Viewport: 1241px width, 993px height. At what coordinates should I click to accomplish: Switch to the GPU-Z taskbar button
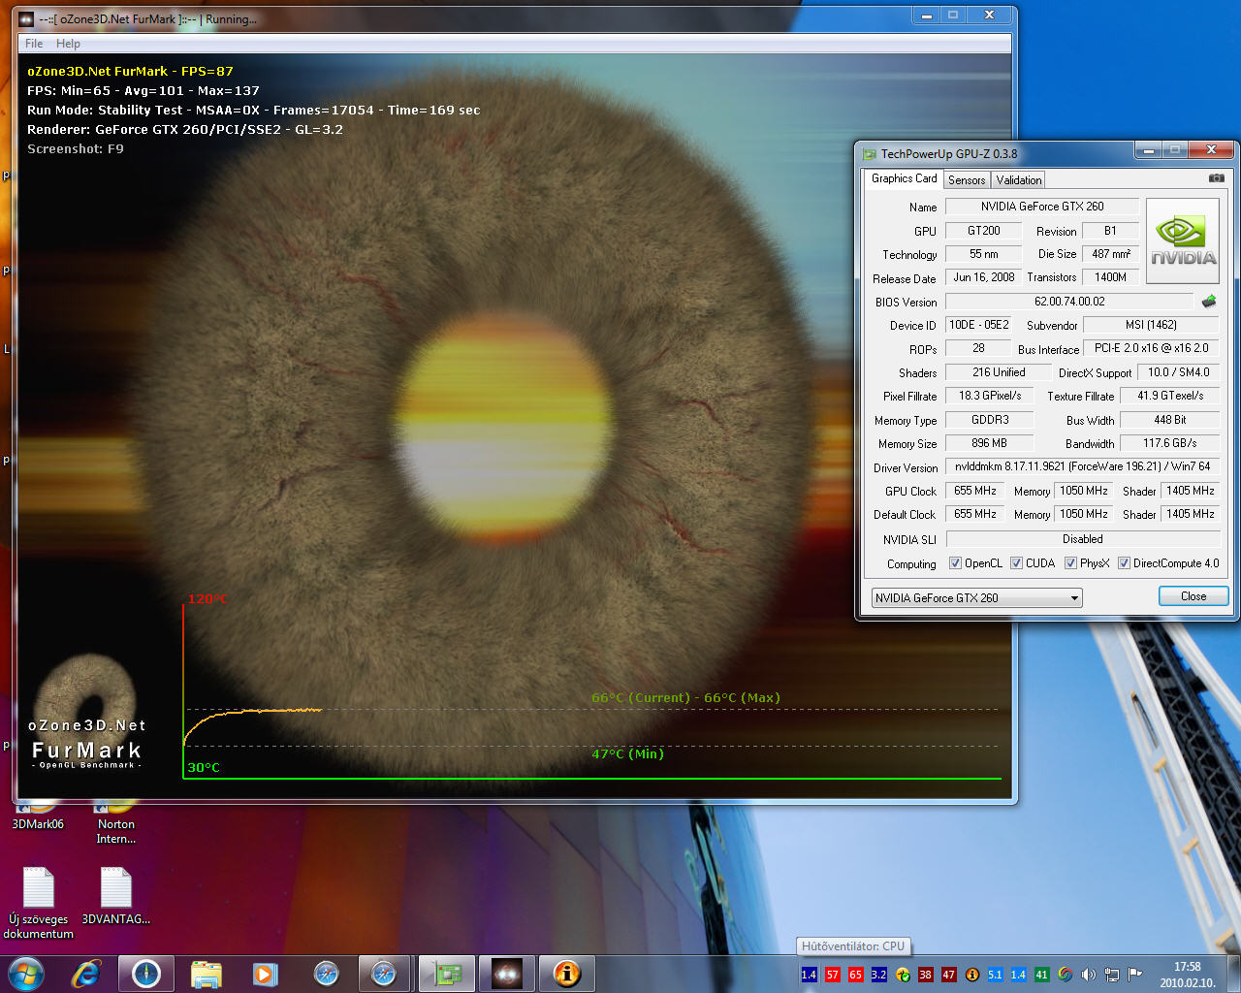click(x=446, y=973)
